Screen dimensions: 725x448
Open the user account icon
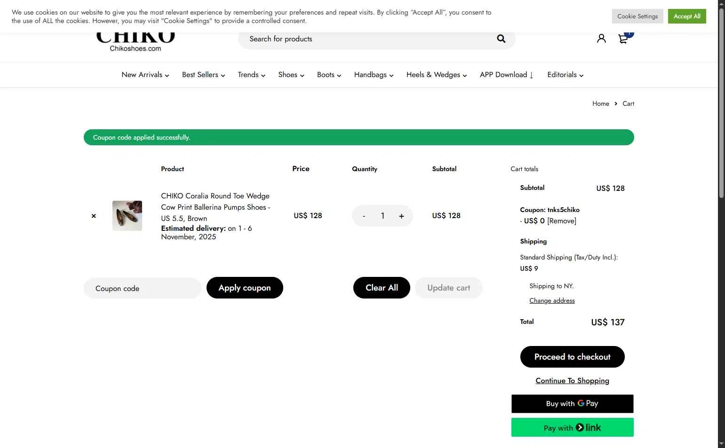tap(601, 39)
